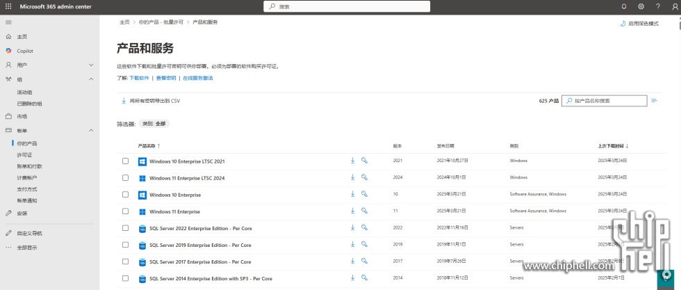
Task: View key for Windows 10 Enterprise
Action: click(x=364, y=194)
